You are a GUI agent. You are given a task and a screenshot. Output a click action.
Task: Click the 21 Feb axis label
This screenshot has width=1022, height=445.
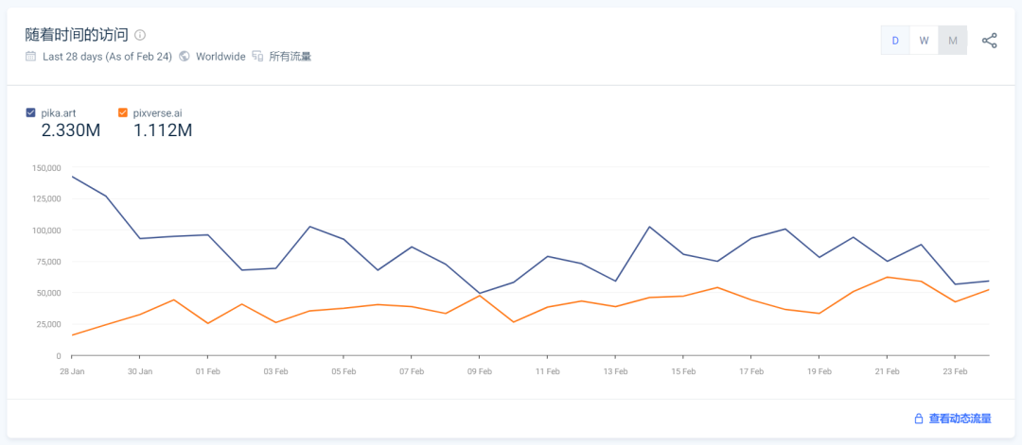(887, 371)
